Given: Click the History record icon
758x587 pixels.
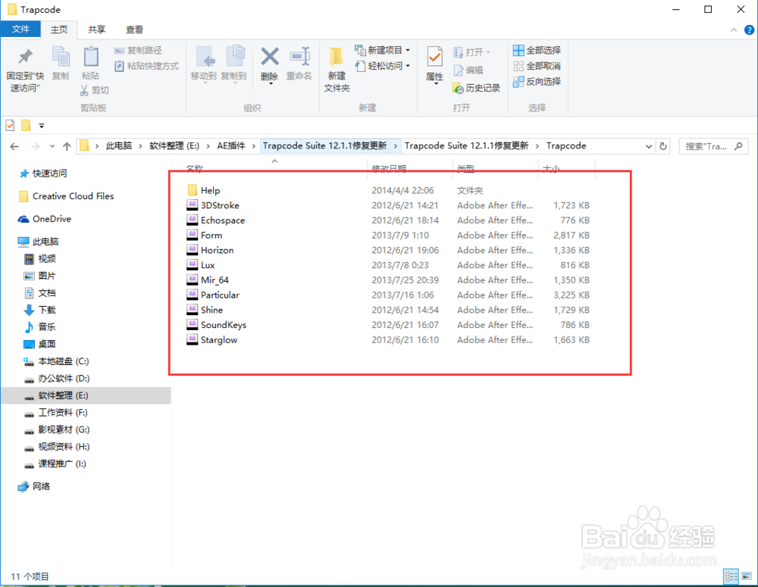Looking at the screenshot, I should coord(458,88).
